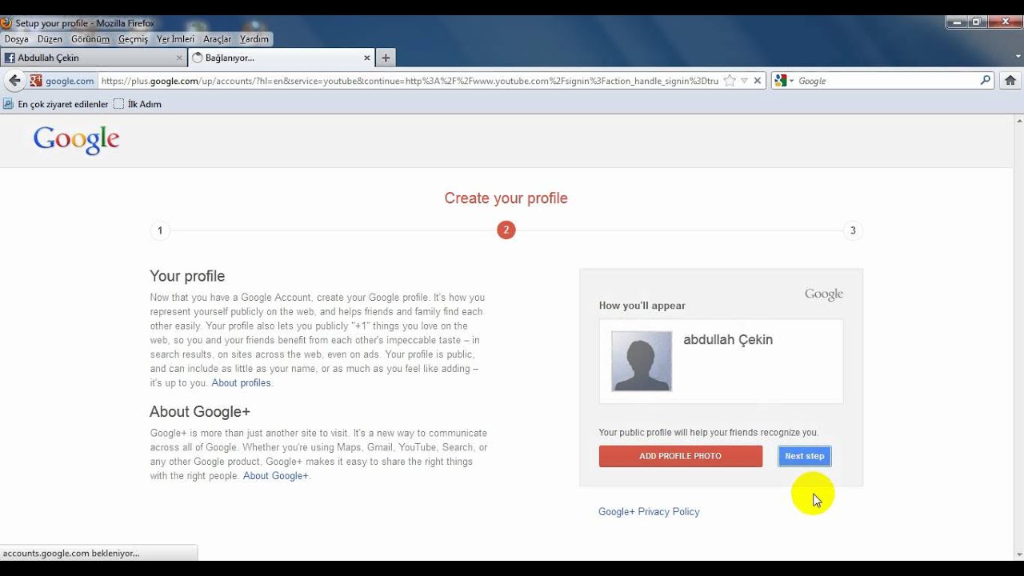The height and width of the screenshot is (576, 1024).
Task: Open the Görünüm menu
Action: (90, 38)
